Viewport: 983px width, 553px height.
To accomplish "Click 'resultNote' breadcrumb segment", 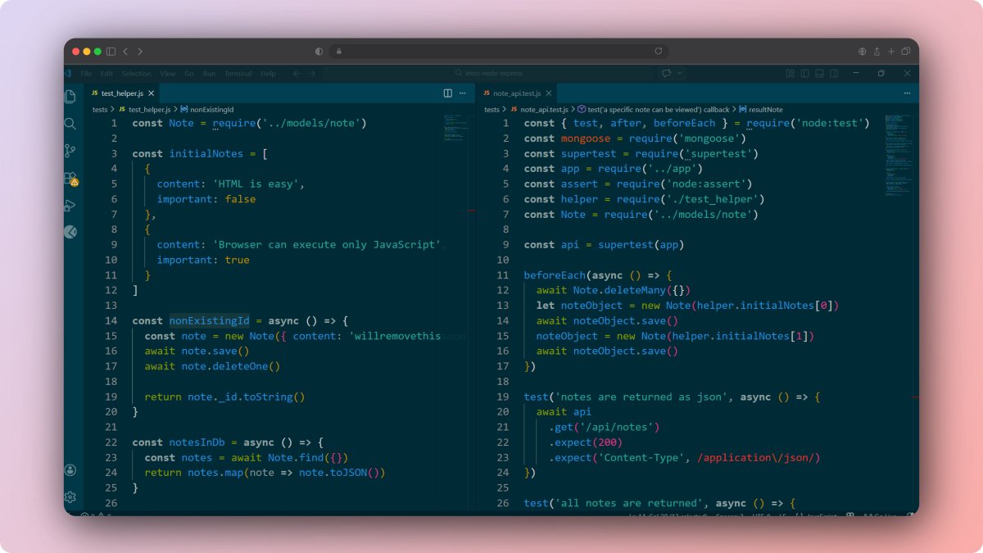I will [x=765, y=109].
